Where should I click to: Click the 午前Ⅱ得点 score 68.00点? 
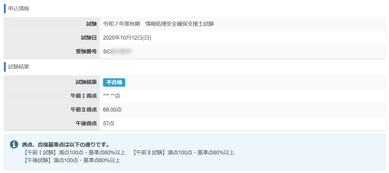[x=112, y=110]
